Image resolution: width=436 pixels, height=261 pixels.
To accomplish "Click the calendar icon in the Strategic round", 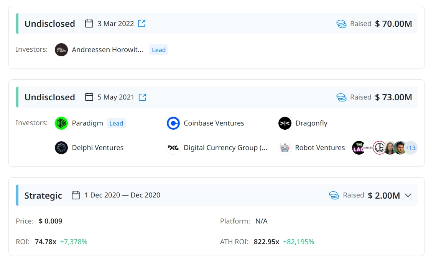I will point(76,195).
